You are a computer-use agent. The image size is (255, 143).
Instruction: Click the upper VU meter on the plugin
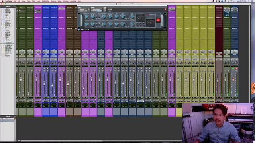click(x=141, y=18)
